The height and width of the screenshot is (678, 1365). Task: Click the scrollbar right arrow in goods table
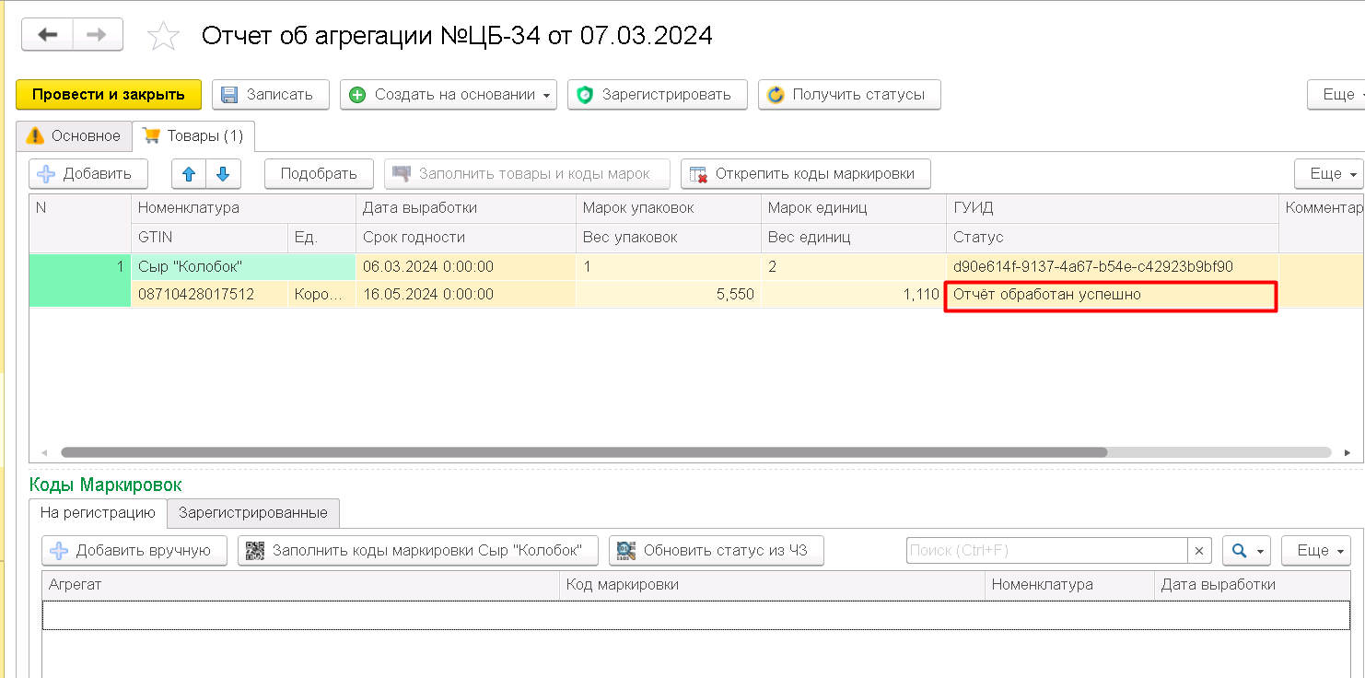pyautogui.click(x=1347, y=453)
